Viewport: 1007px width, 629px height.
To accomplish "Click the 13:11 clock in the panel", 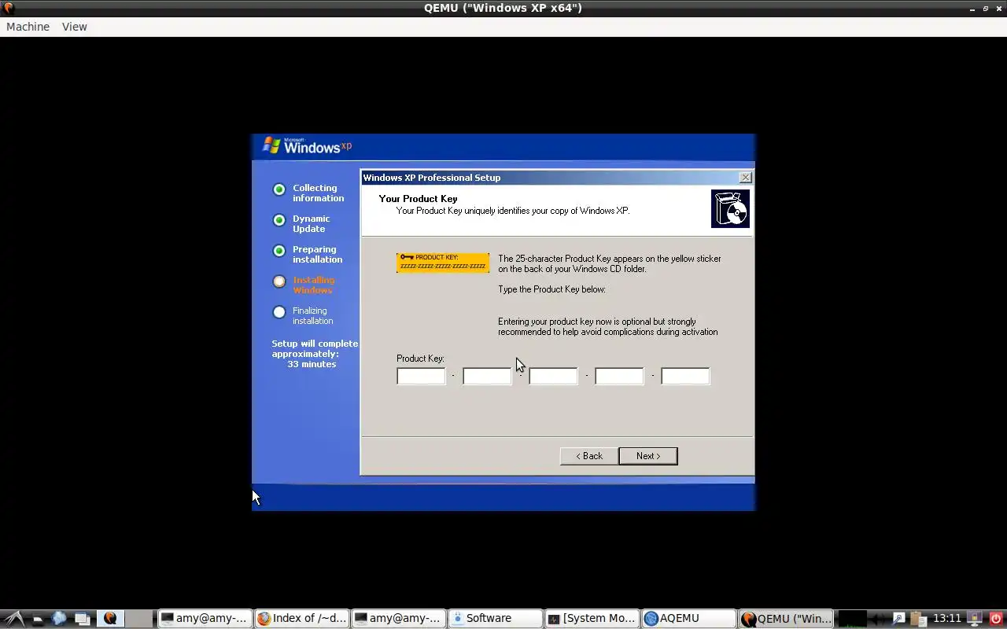I will [947, 619].
